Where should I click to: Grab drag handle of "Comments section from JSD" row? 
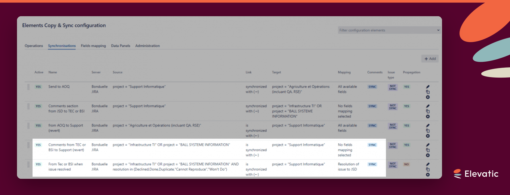28,106
